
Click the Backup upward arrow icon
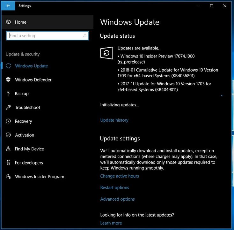(x=8, y=94)
